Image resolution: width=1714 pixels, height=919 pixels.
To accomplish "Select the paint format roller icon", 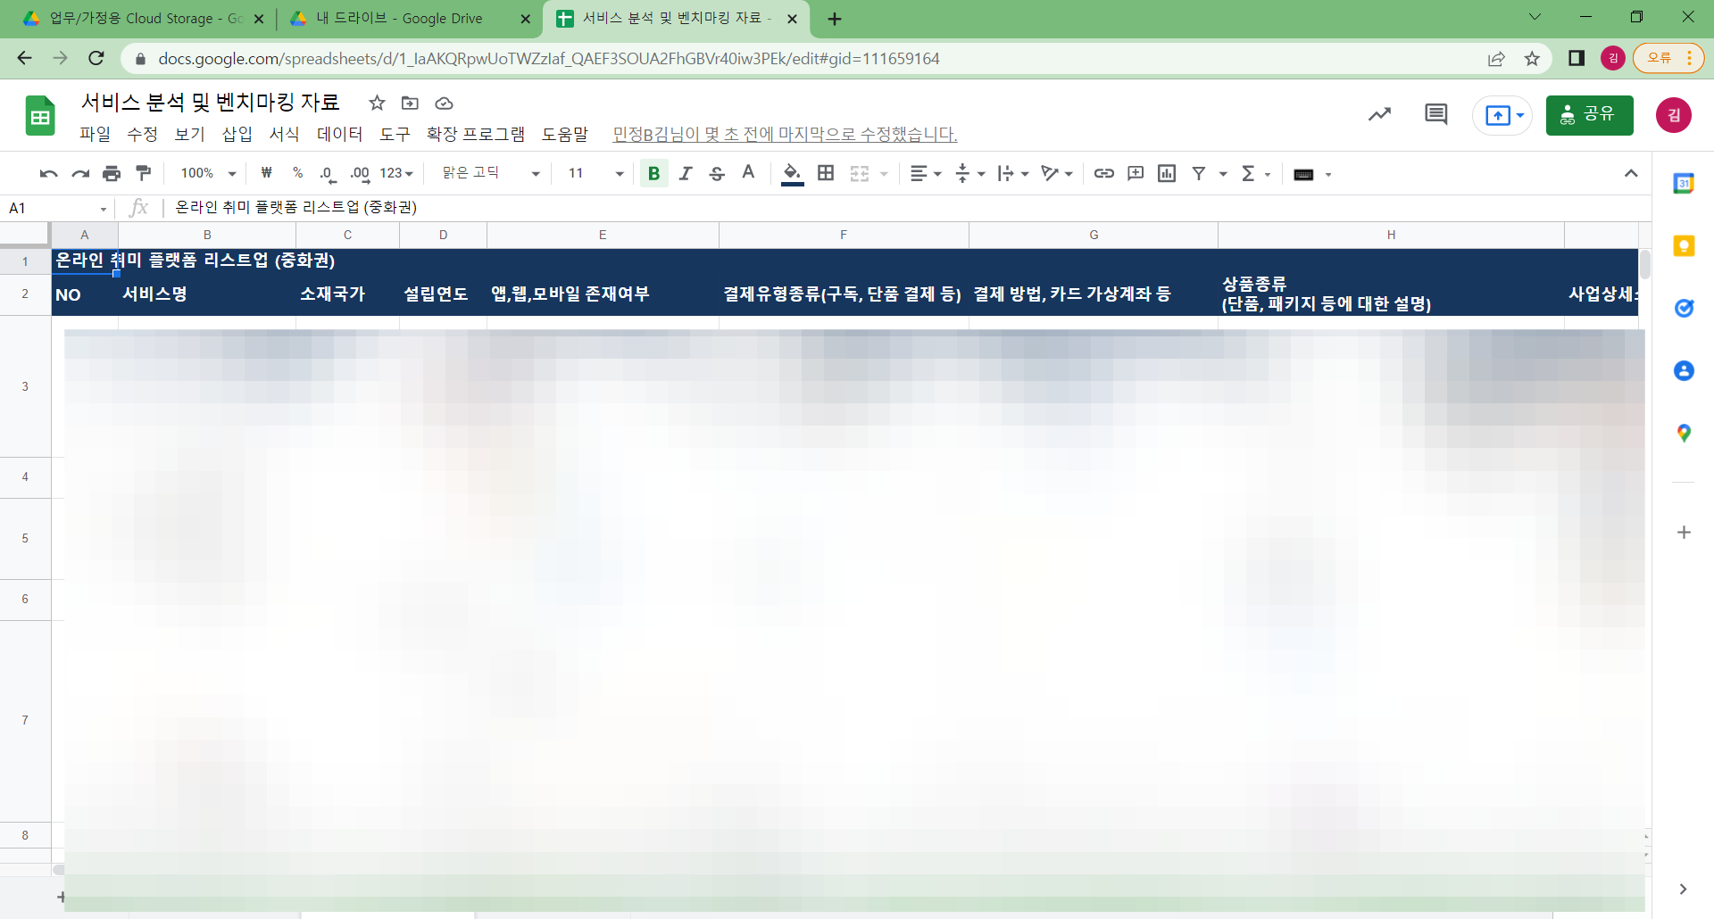I will point(143,173).
